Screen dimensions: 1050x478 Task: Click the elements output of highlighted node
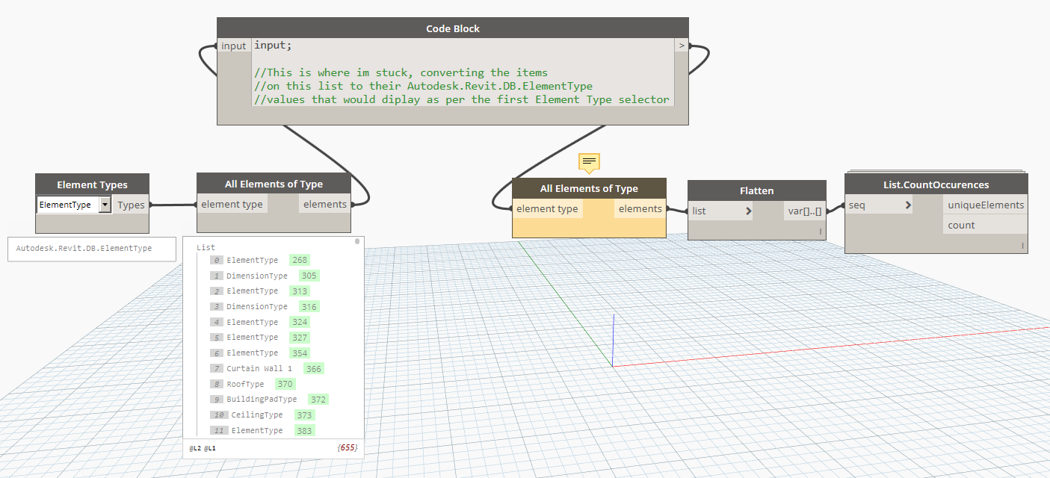tap(640, 208)
